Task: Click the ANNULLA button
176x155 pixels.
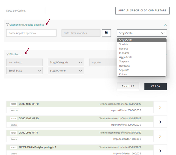Action: 128,86
